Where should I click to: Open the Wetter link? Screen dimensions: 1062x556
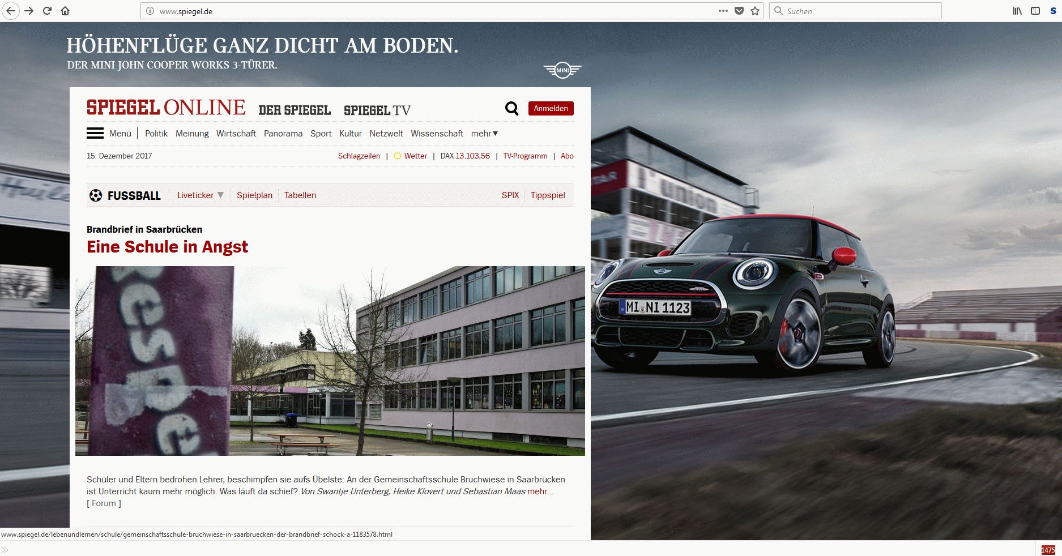click(416, 156)
